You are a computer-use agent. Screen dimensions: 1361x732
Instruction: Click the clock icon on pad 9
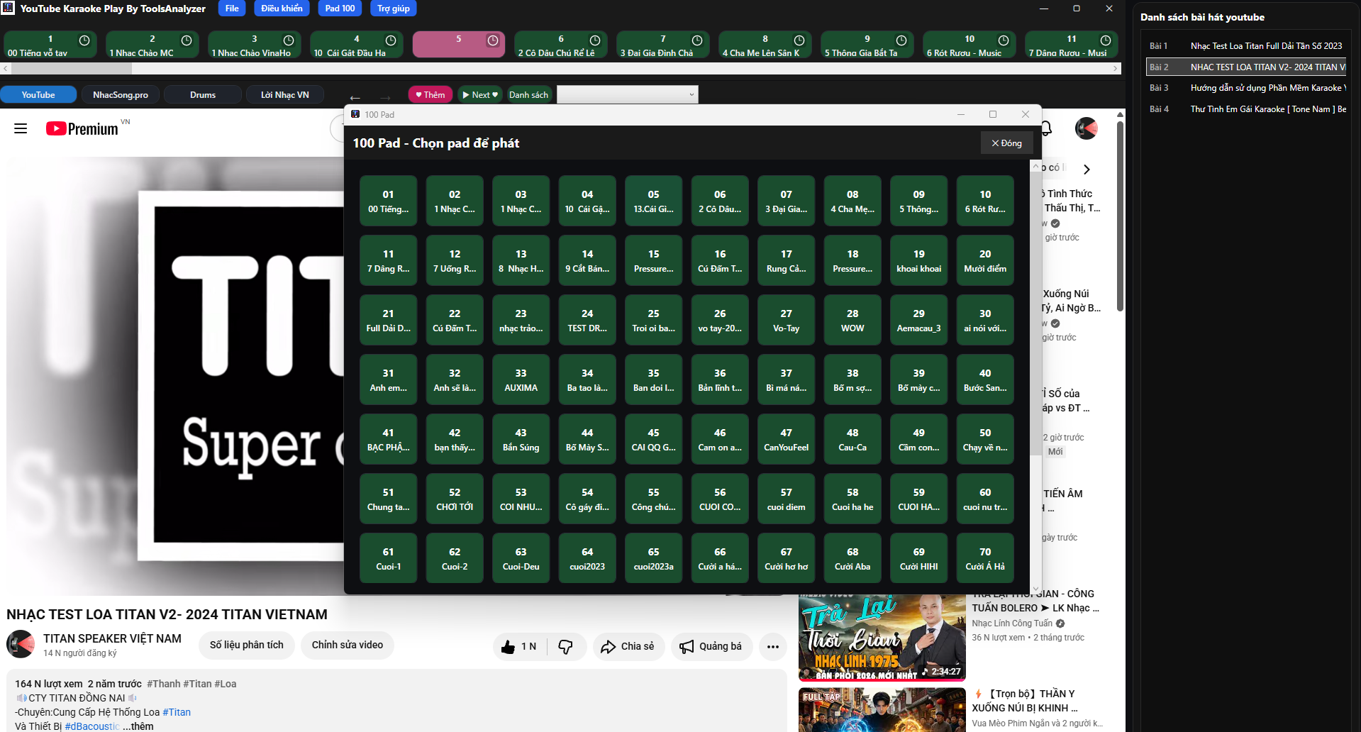(901, 40)
